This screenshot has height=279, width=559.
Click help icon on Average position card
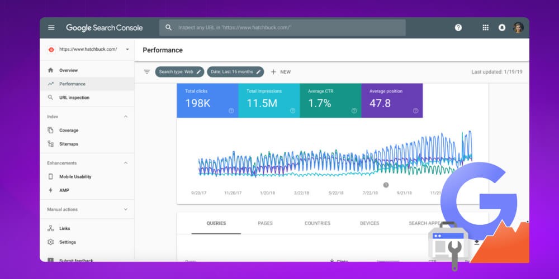click(415, 110)
